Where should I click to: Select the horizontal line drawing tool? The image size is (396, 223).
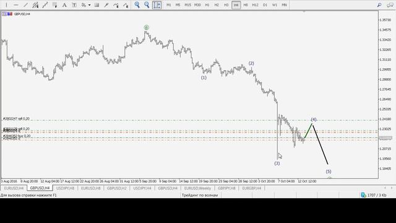[x=16, y=5]
